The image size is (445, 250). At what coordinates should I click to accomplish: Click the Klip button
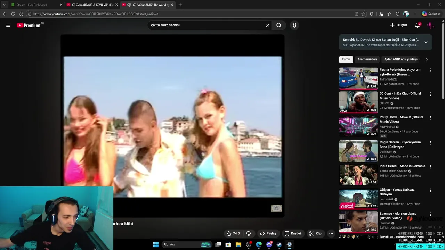315,233
